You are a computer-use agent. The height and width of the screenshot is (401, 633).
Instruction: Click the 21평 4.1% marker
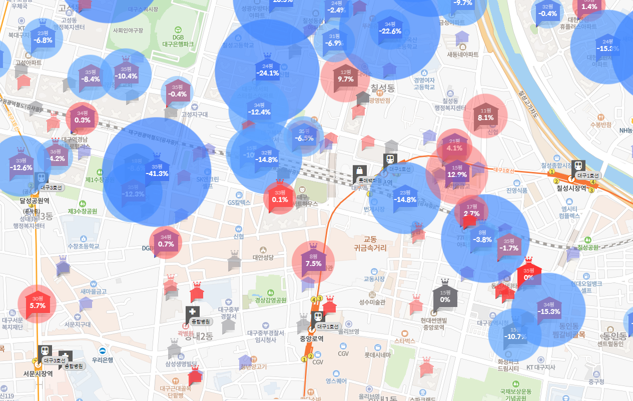click(x=454, y=145)
